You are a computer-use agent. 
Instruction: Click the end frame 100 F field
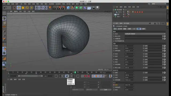48,76
